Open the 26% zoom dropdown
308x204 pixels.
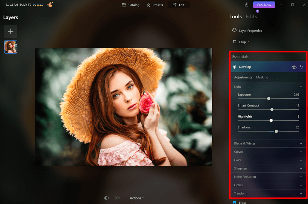click(119, 198)
